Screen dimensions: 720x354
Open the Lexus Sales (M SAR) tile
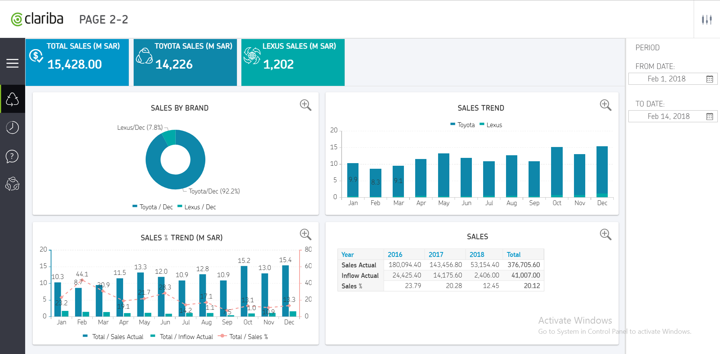(293, 62)
